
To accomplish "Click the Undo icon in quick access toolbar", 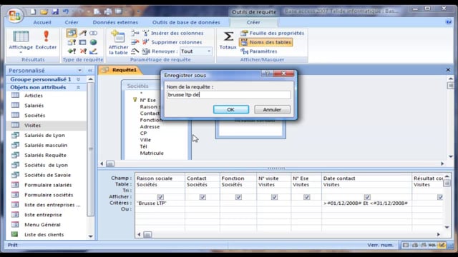I will click(x=66, y=11).
